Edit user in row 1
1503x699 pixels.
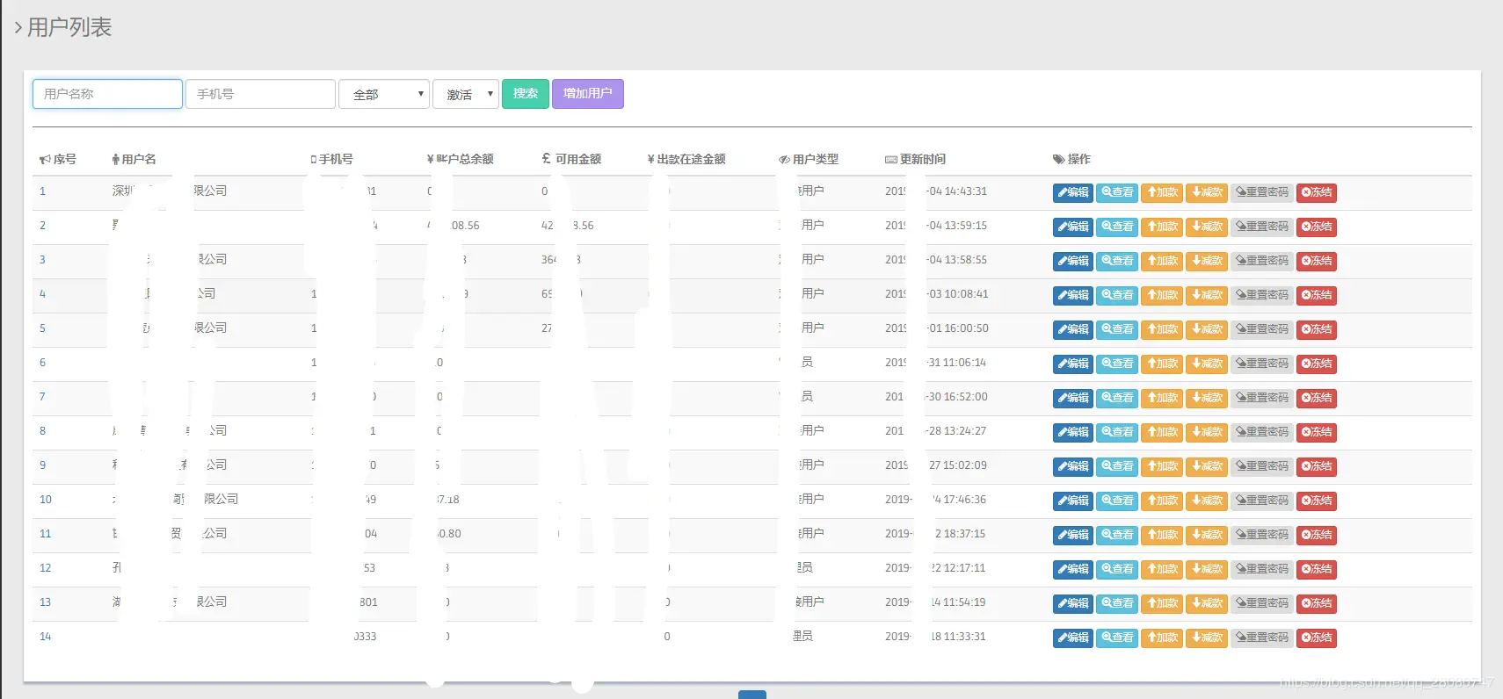[1073, 192]
